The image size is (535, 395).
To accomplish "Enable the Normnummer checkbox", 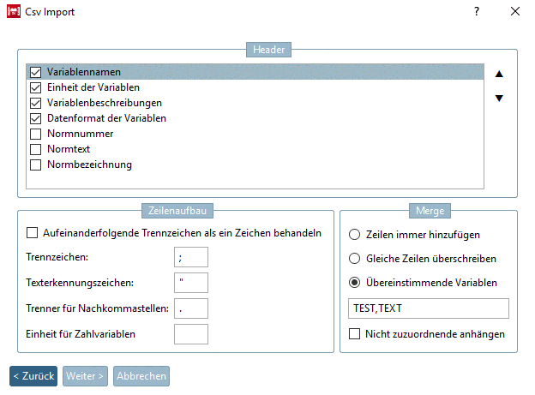I will pos(35,135).
